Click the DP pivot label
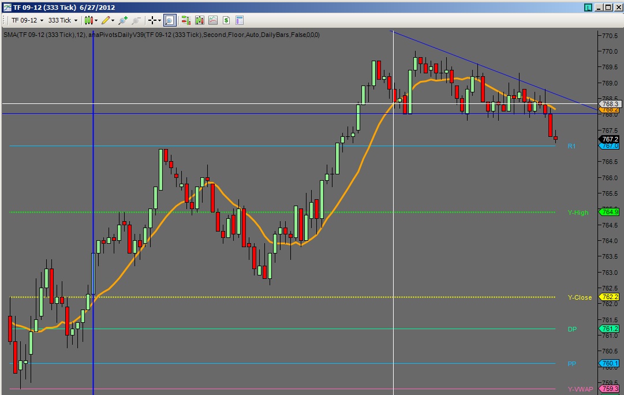Viewport: 624px width, 395px height. click(572, 329)
